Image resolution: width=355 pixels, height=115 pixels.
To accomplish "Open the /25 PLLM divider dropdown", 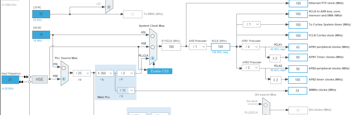I will (x=82, y=73).
